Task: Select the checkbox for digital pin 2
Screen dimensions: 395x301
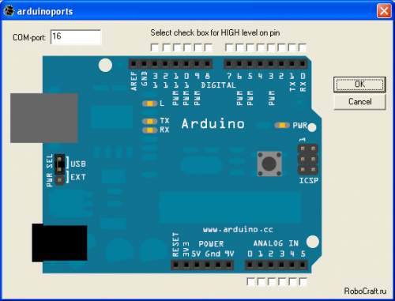Action: 281,47
